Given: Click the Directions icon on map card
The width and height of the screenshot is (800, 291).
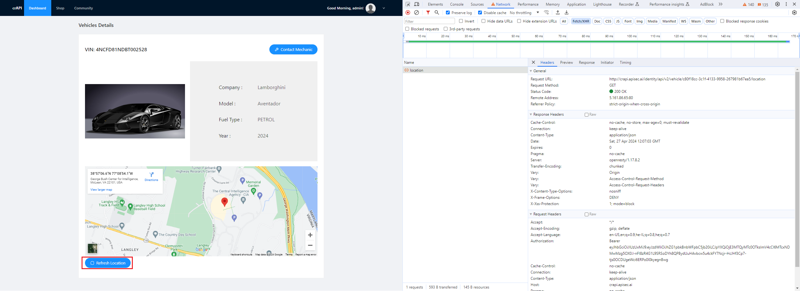Looking at the screenshot, I should (x=152, y=175).
